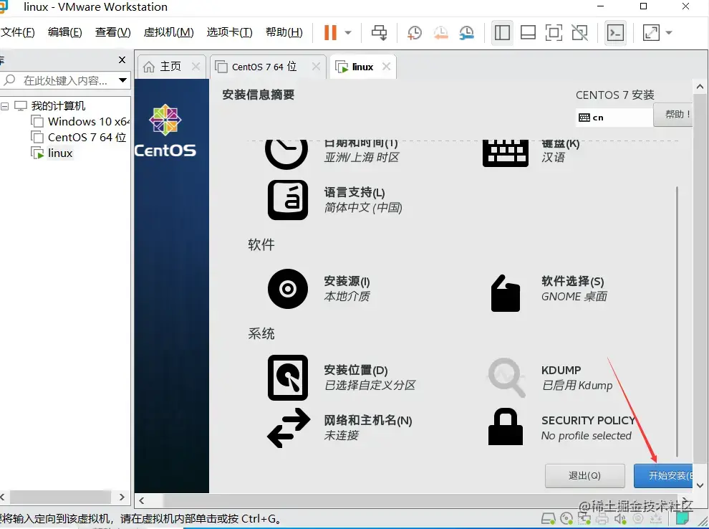Click the VM view horizontal scrollbar left arrow

pos(142,500)
